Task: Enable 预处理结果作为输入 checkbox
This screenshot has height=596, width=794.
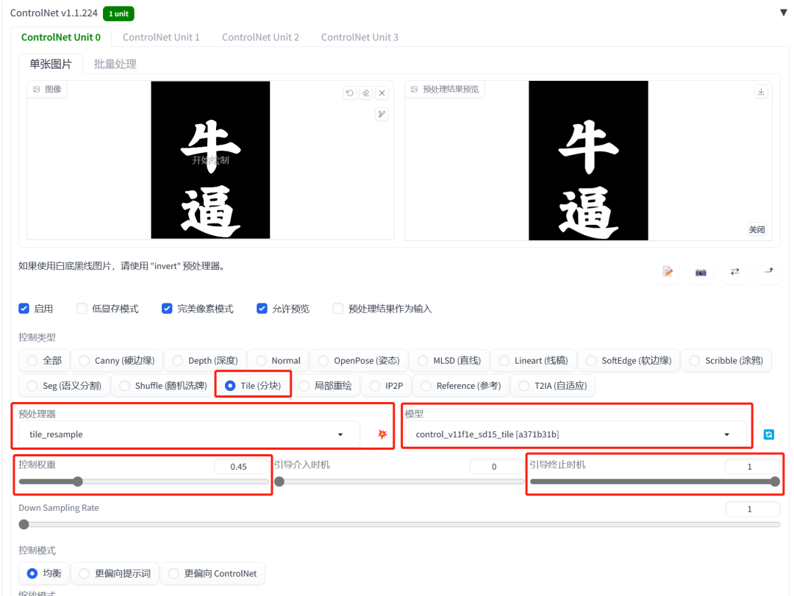Action: 337,309
